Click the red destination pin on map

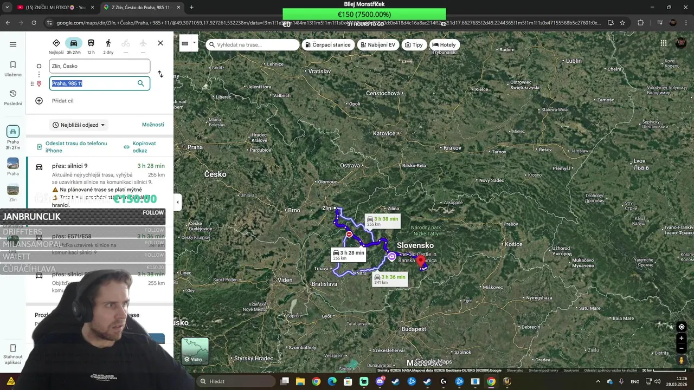tap(421, 262)
